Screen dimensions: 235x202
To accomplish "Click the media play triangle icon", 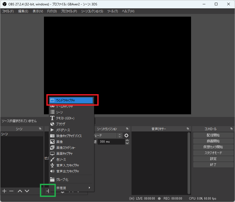I will coord(52,130).
